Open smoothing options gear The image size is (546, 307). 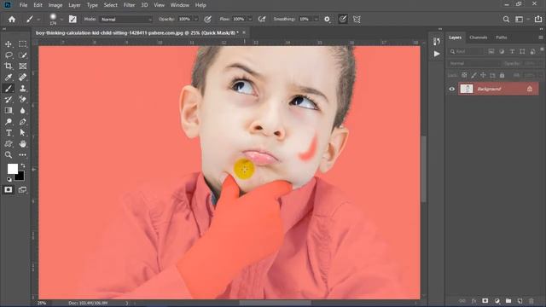click(327, 20)
